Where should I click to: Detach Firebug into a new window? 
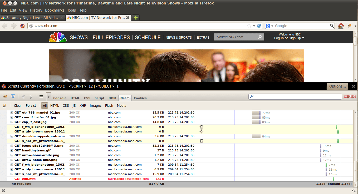click(350, 97)
